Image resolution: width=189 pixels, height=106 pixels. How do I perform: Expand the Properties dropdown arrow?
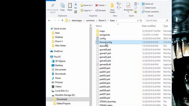(x=128, y=12)
